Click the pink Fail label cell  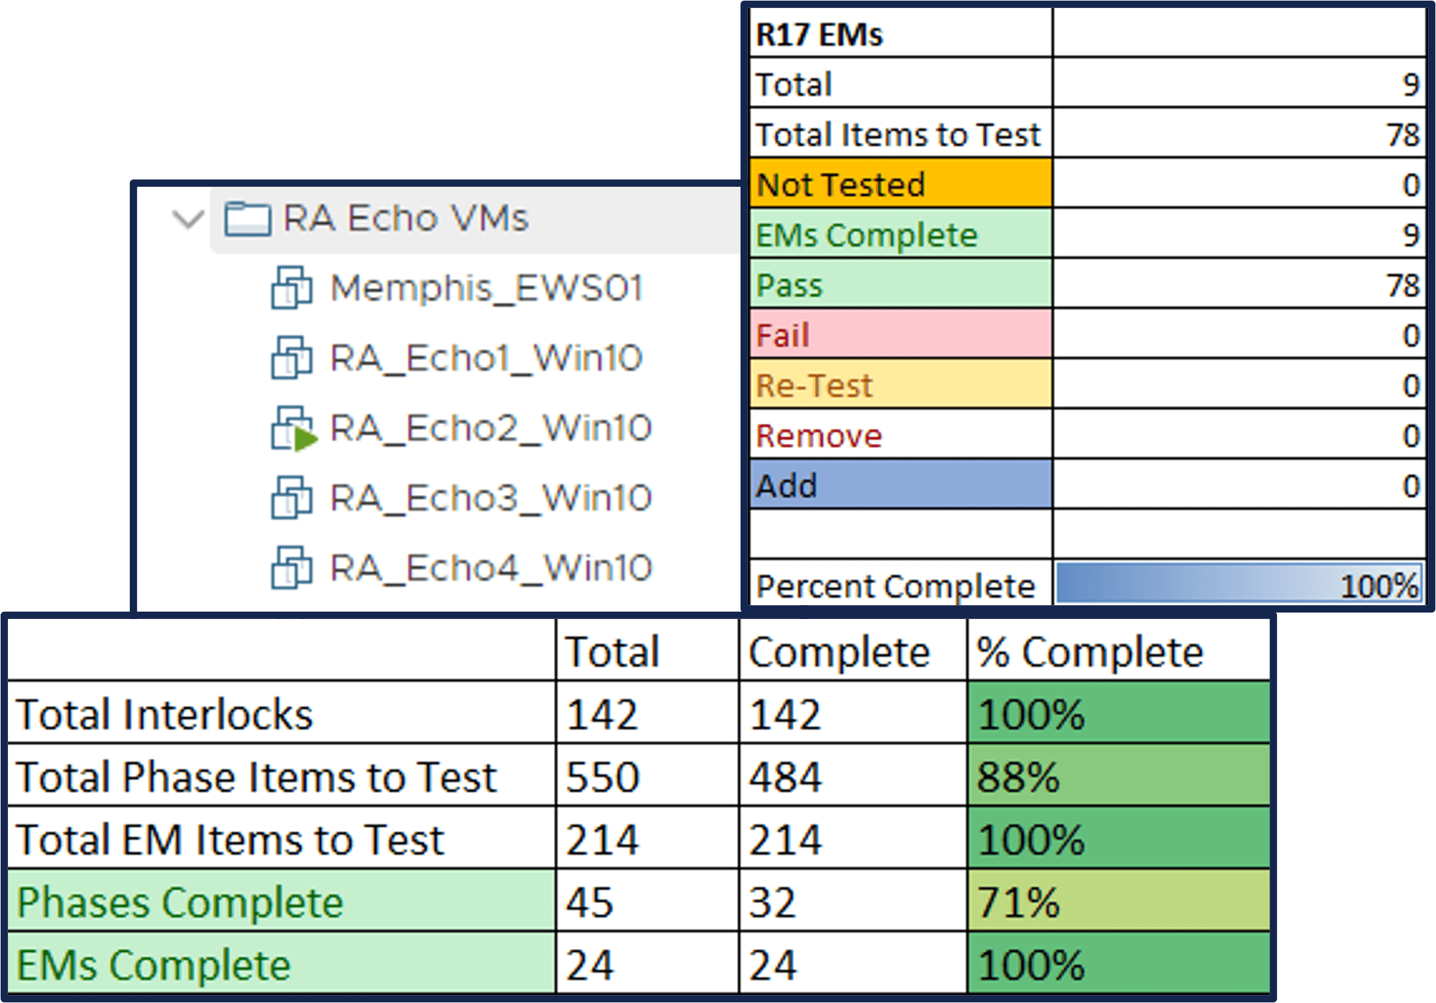pos(901,334)
